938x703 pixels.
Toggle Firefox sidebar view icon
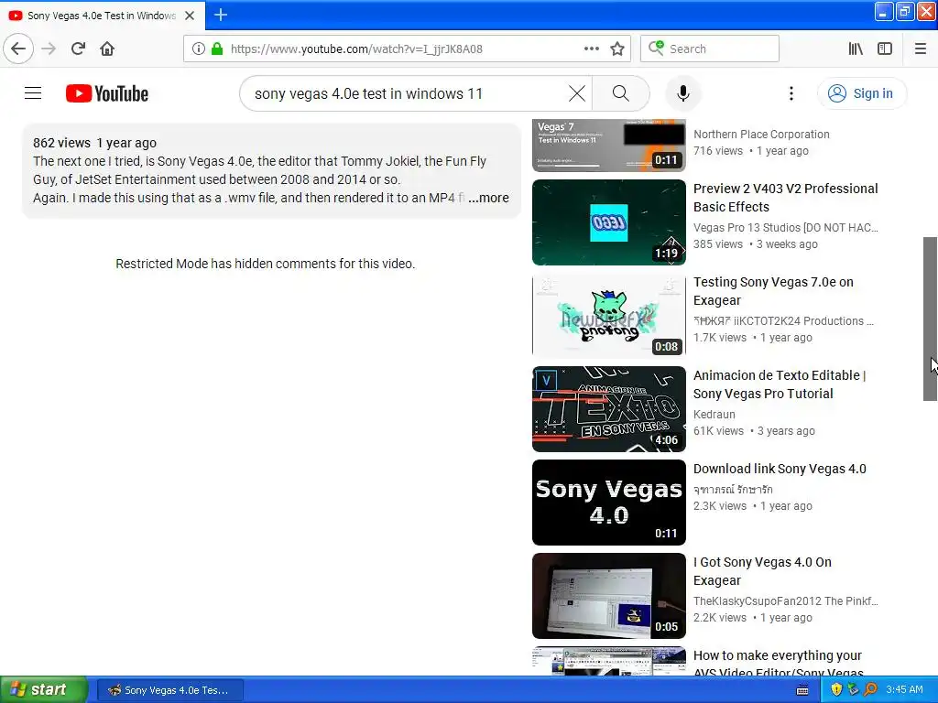coord(885,49)
